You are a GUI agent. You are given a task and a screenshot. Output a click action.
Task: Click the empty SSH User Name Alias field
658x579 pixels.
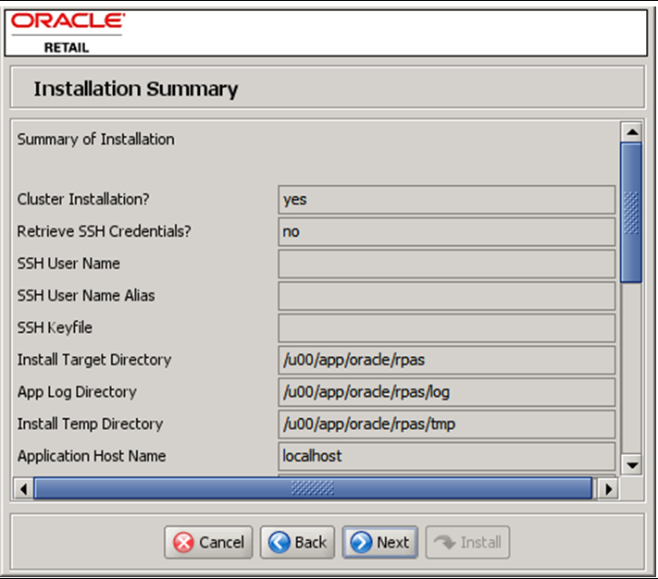pyautogui.click(x=446, y=296)
